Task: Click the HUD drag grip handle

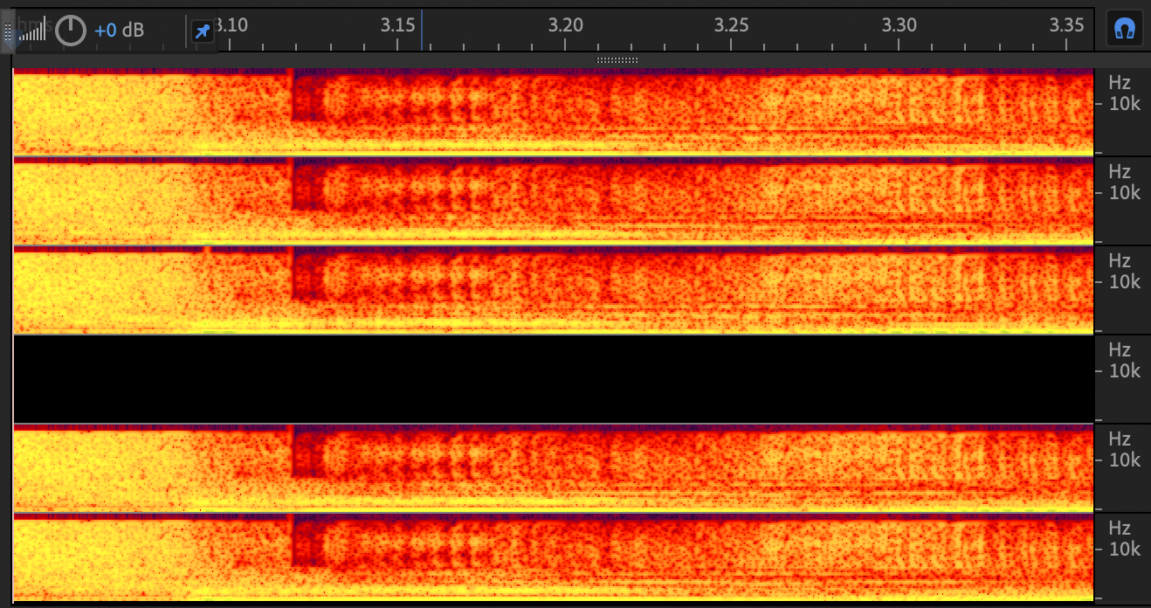Action: 8,33
